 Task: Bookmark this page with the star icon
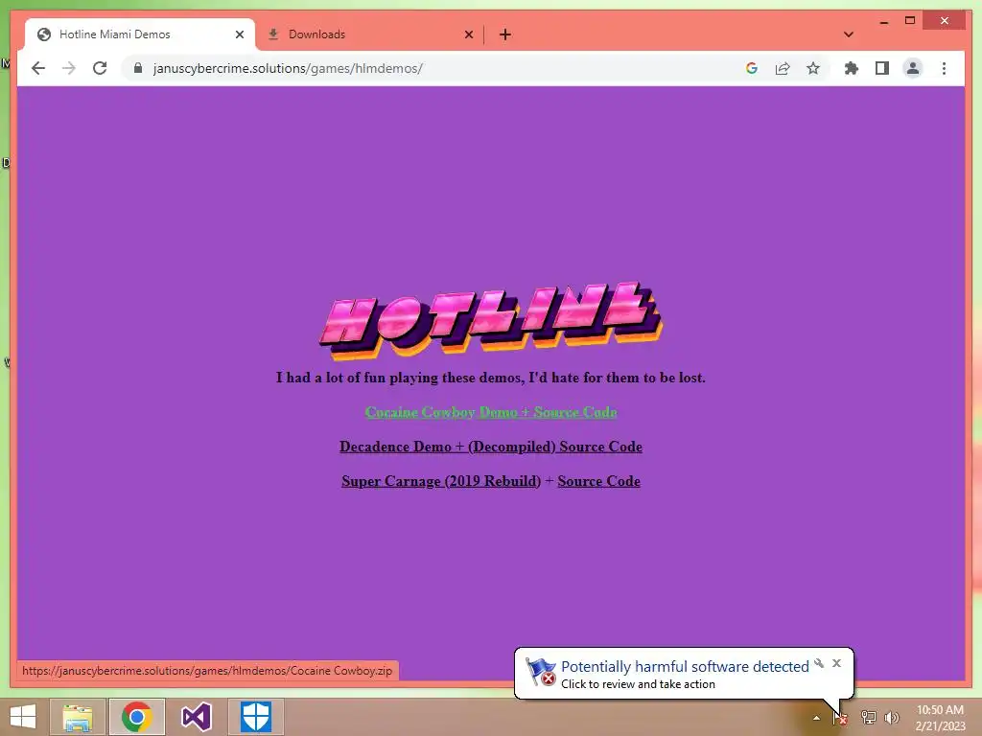(x=813, y=68)
